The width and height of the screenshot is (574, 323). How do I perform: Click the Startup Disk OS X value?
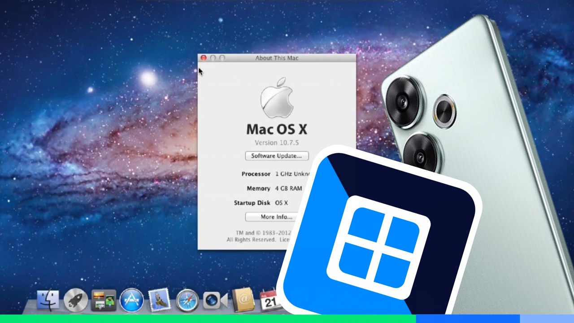click(281, 203)
